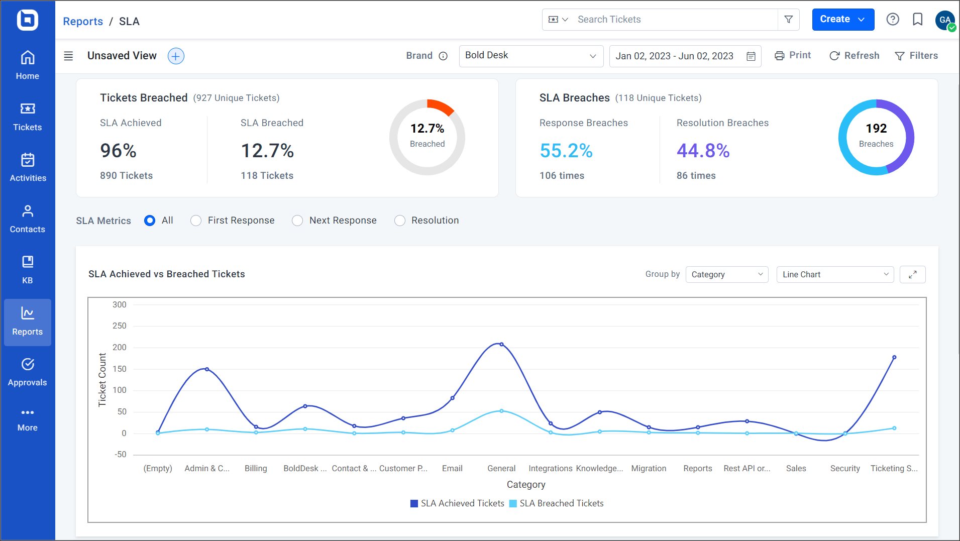Image resolution: width=960 pixels, height=541 pixels.
Task: Open the KB knowledge base module
Action: 28,270
